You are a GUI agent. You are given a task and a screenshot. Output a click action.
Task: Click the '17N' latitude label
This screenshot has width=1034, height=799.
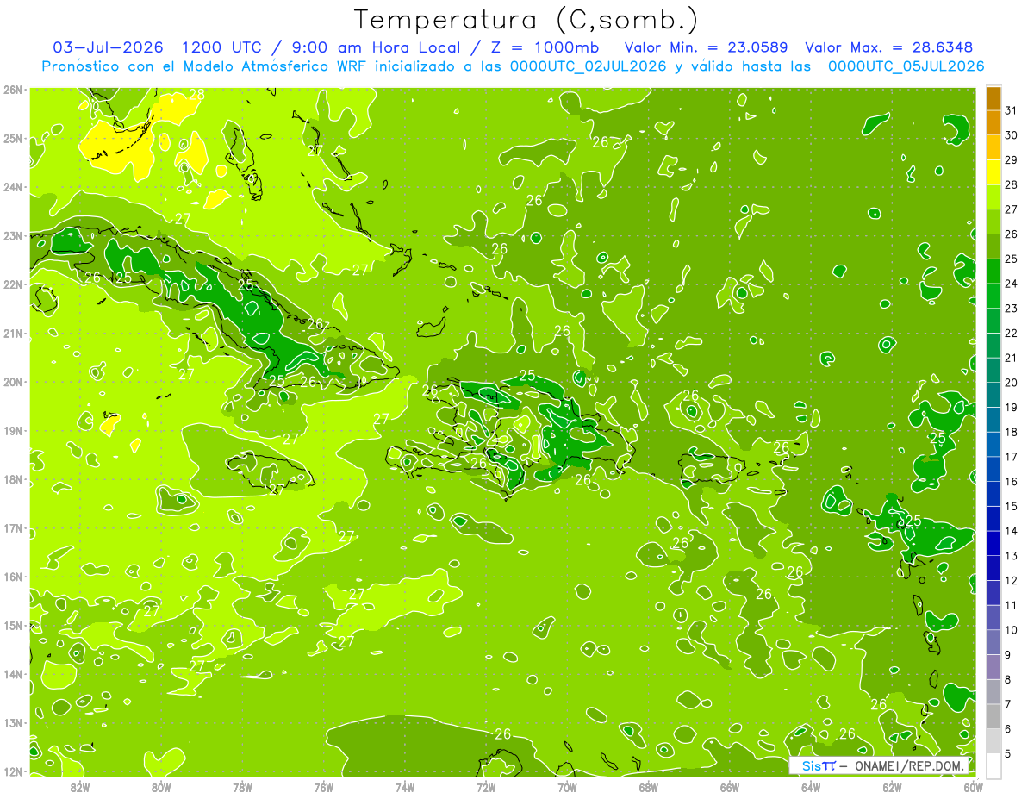[x=13, y=528]
